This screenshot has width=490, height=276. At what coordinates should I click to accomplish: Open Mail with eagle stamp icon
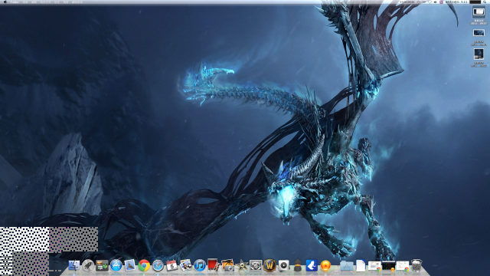click(129, 266)
